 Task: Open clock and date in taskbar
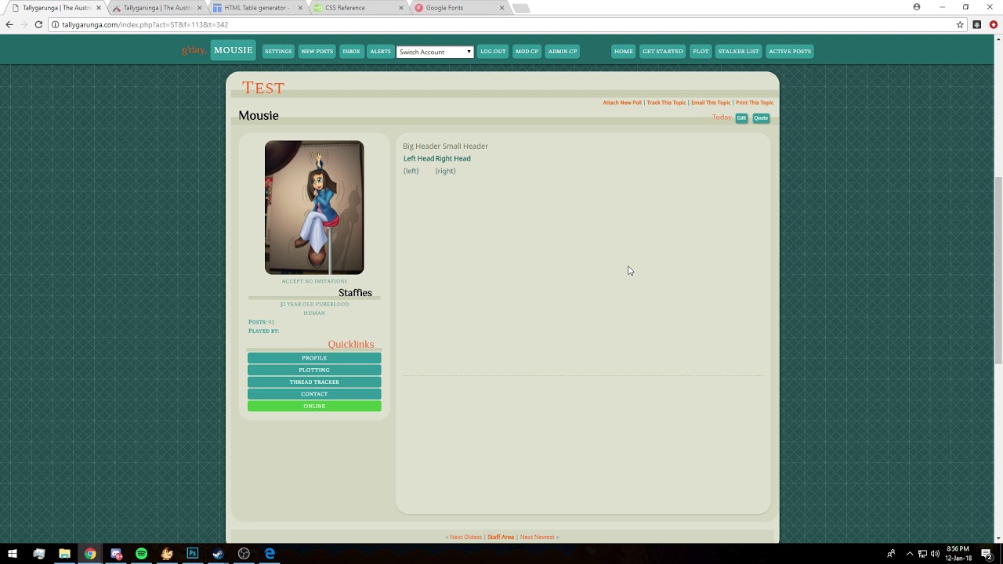tap(958, 554)
